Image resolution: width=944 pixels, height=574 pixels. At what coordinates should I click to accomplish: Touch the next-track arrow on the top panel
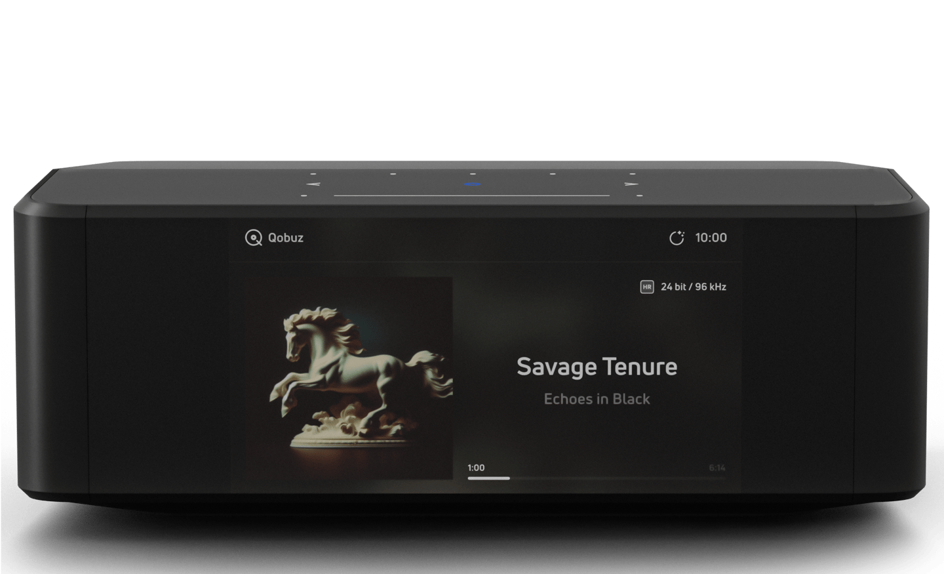coord(631,184)
